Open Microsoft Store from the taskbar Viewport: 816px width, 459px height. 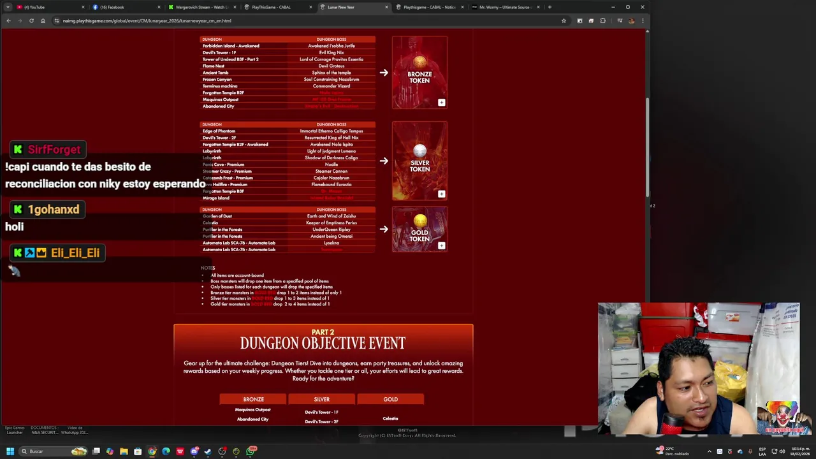[x=138, y=451]
